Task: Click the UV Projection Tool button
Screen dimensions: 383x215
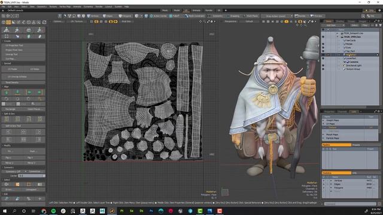Action: point(23,45)
